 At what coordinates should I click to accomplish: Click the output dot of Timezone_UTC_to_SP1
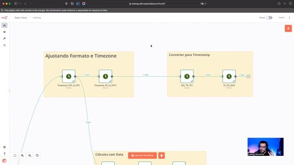click(75, 77)
